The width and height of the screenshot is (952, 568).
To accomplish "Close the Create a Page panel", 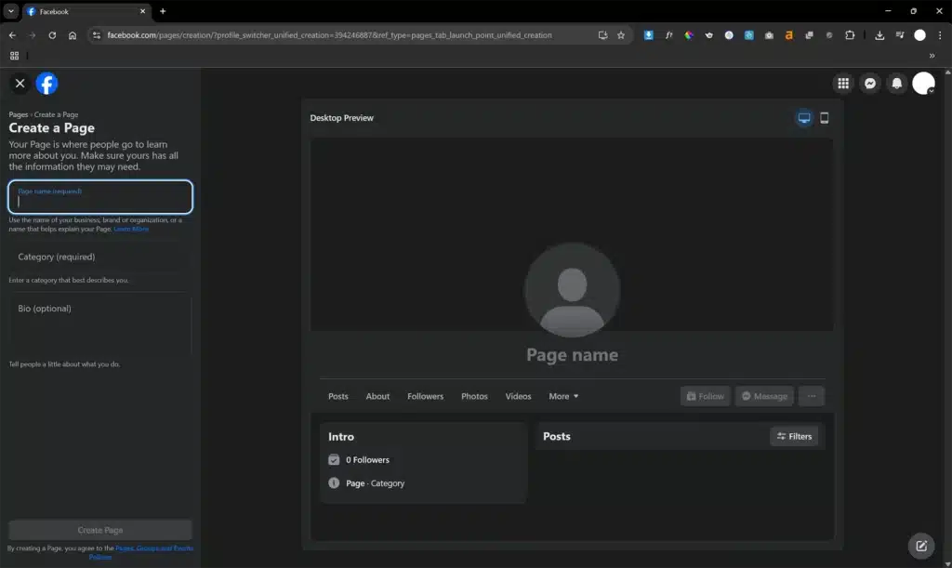I will pyautogui.click(x=20, y=83).
